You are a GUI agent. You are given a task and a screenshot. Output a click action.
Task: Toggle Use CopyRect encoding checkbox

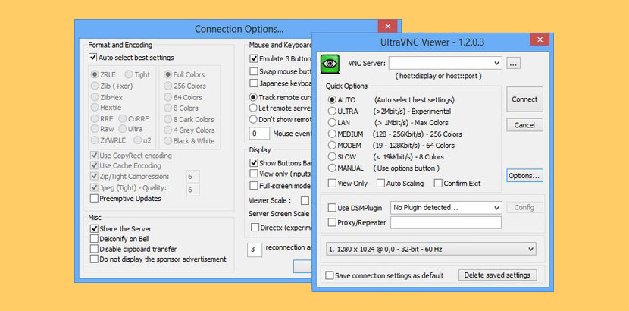pyautogui.click(x=94, y=155)
